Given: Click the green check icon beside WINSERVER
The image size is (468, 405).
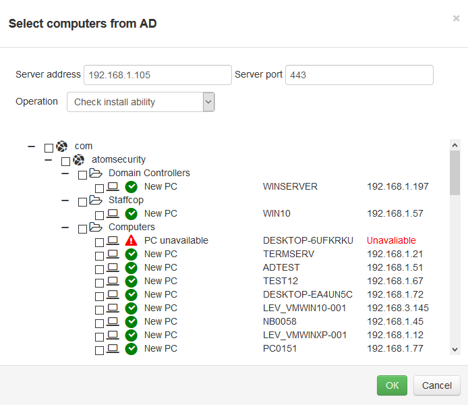Looking at the screenshot, I should click(131, 187).
